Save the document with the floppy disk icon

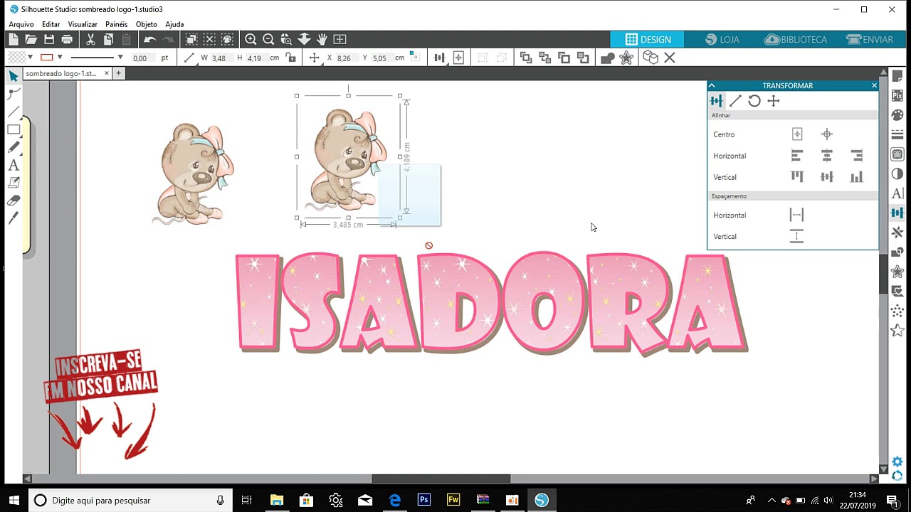pos(48,40)
